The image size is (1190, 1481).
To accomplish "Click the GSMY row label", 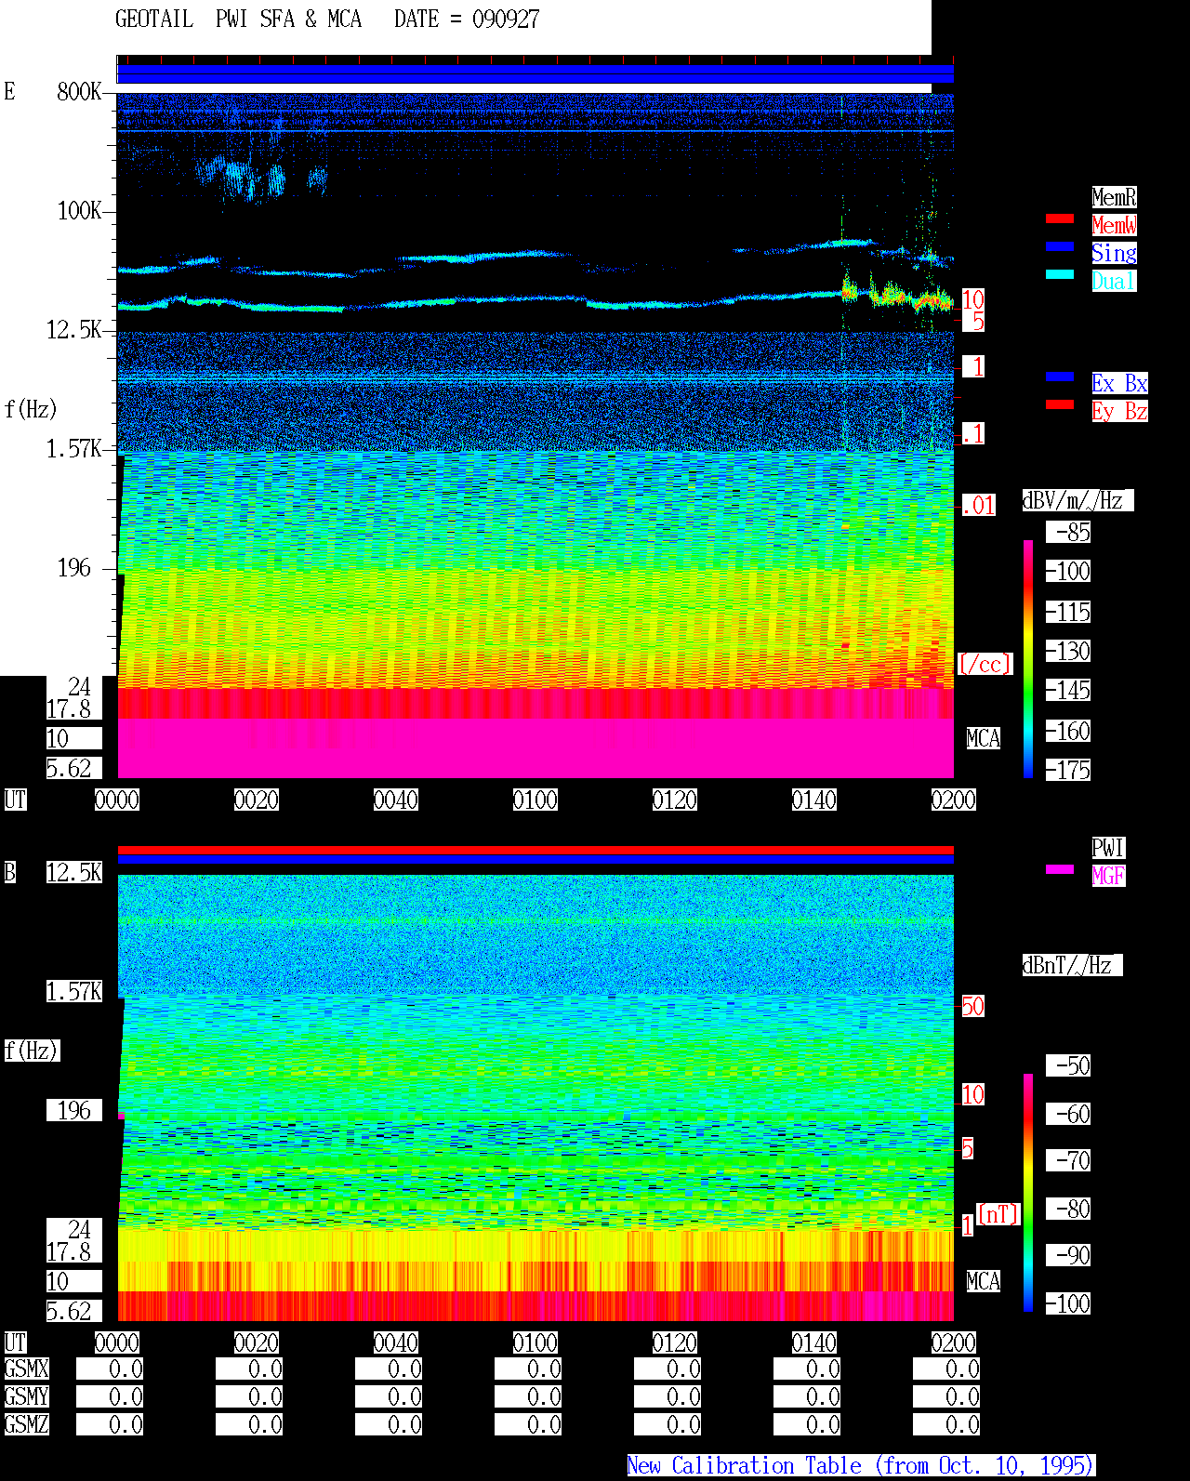I will [26, 1396].
